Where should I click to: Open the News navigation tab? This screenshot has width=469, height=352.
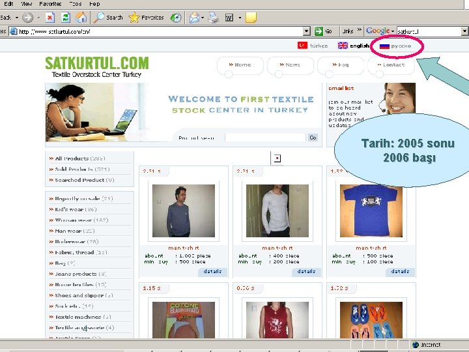(x=290, y=65)
